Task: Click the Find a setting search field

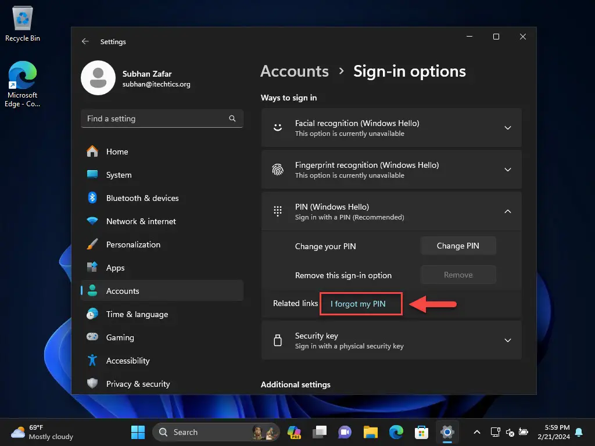Action: (x=162, y=118)
